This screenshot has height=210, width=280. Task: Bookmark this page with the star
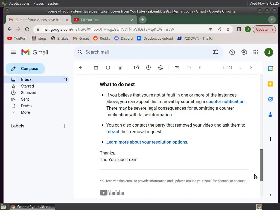(228, 29)
